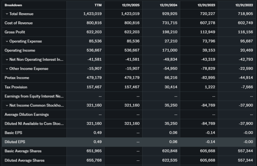Click the Operating Income row label
Image resolution: width=257 pixels, height=166 pixels.
pyautogui.click(x=20, y=50)
